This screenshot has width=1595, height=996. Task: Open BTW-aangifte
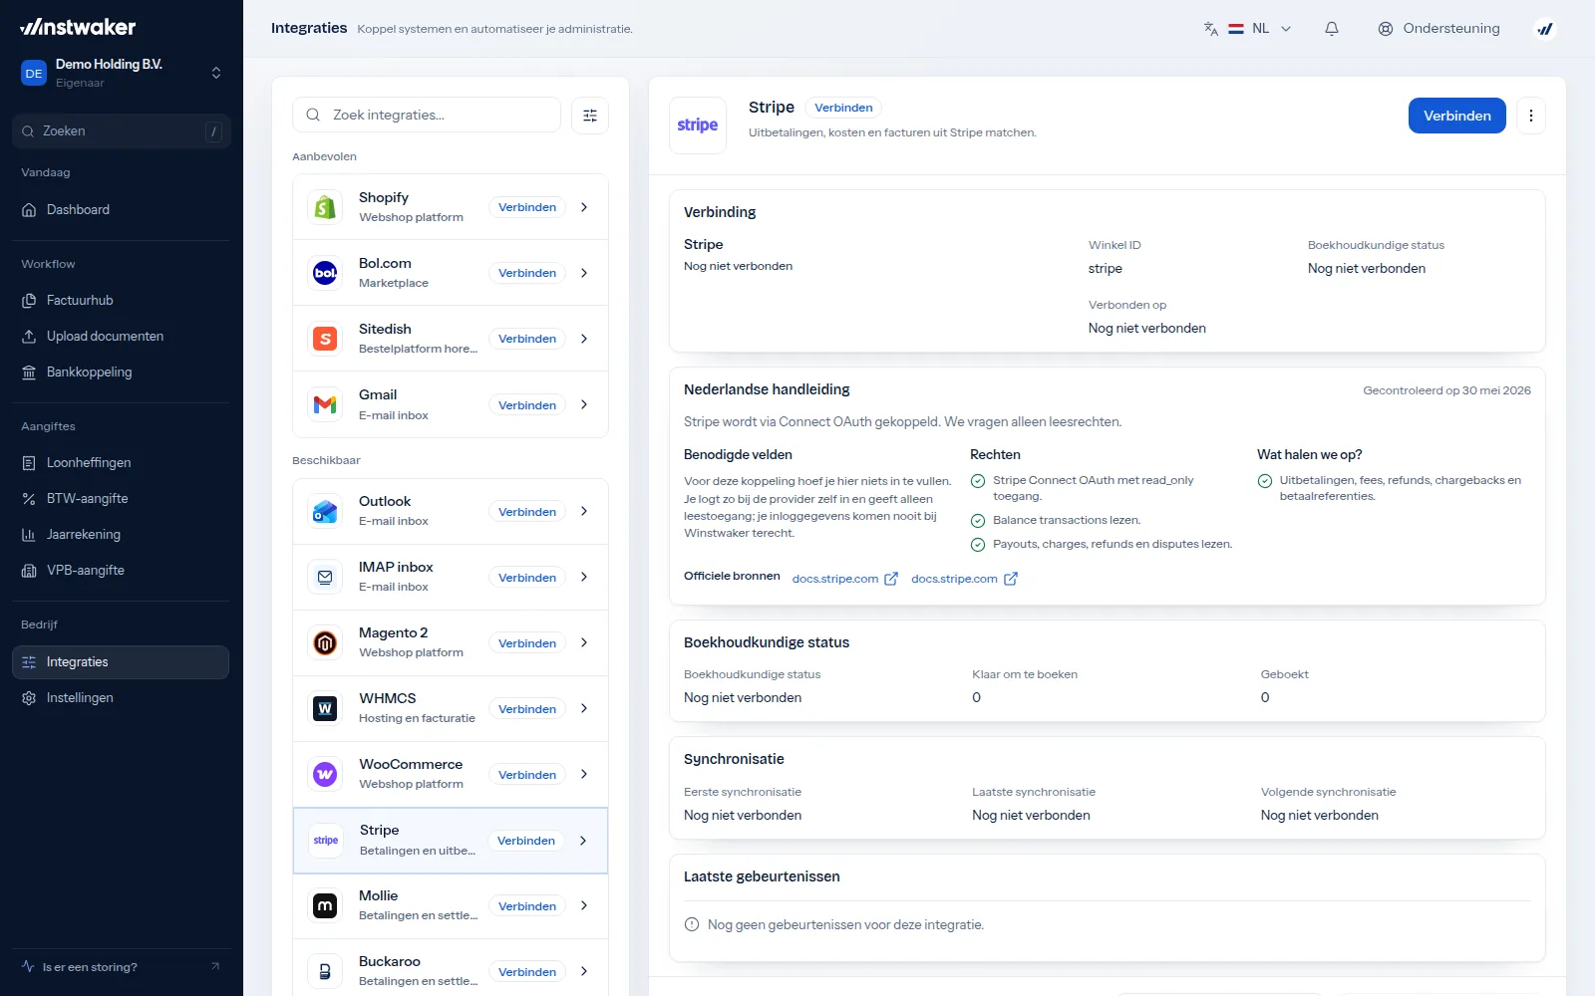point(121,499)
